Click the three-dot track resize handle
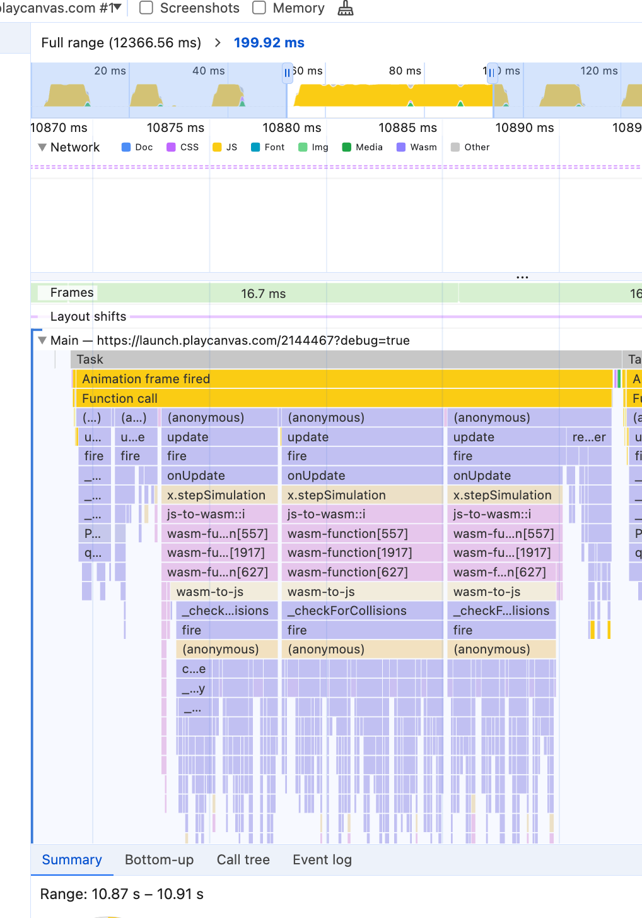The height and width of the screenshot is (918, 642). 522,277
